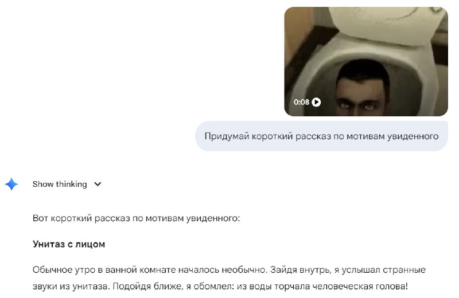Open the Show thinking label text
Viewport: 459px width, 298px height.
click(x=60, y=184)
